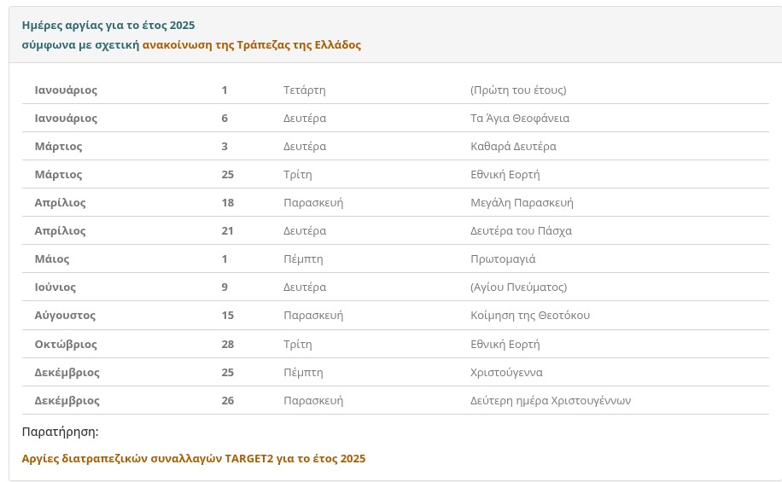Screen dimensions: 782x482
Task: Select the (Πρώτη του έτους) holiday cell
Action: (x=518, y=90)
